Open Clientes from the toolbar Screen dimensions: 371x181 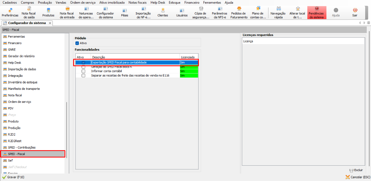163,12
